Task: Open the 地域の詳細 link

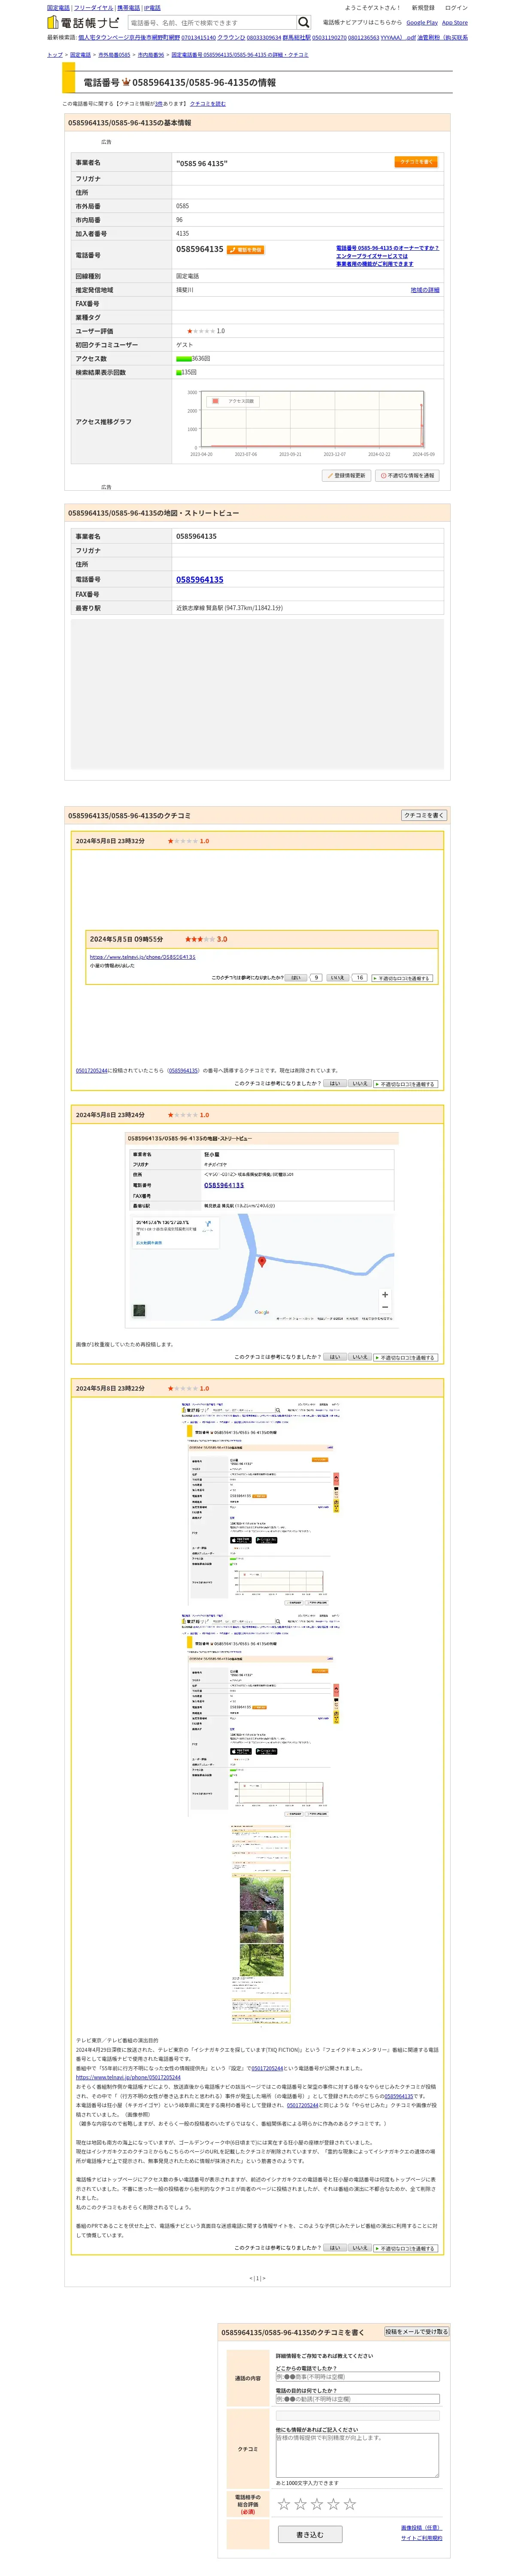Action: click(425, 290)
